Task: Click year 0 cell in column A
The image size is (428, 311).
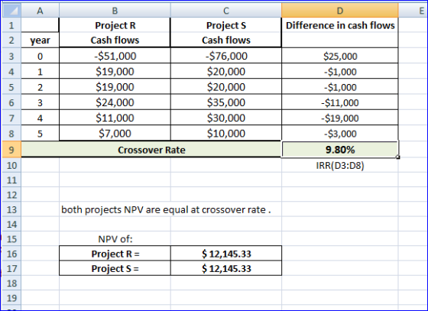Action: (40, 56)
